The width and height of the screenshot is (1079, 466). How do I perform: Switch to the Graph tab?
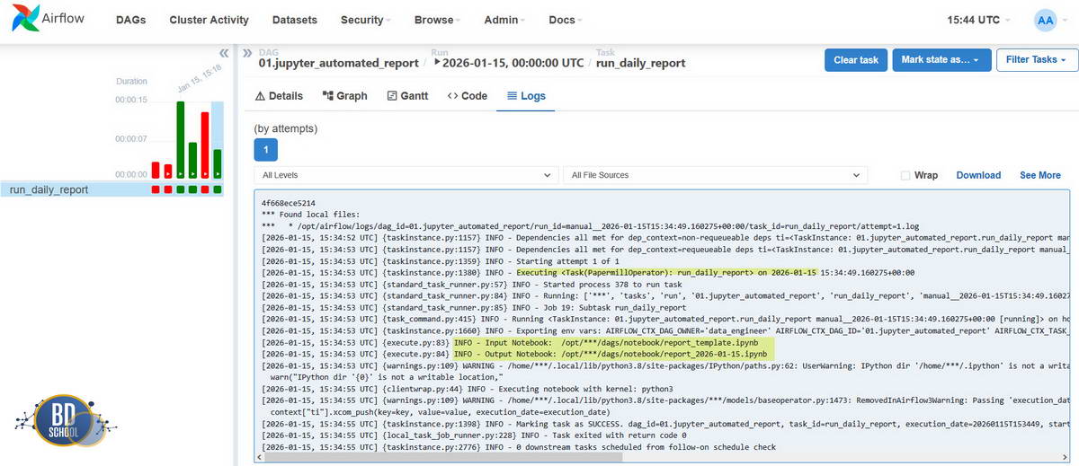(345, 96)
